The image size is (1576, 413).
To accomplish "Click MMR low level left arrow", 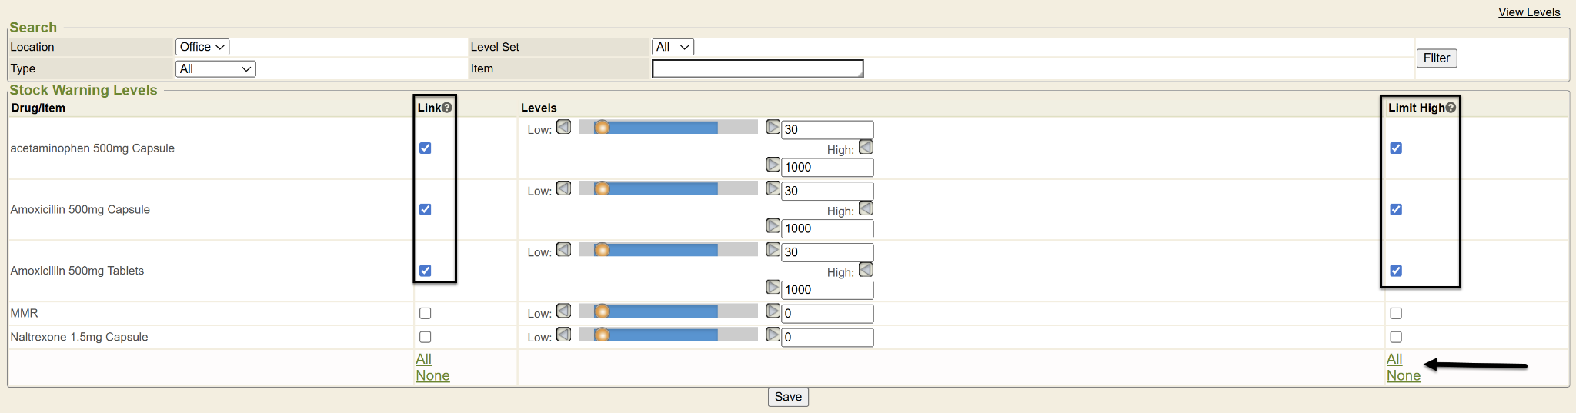I will 564,311.
